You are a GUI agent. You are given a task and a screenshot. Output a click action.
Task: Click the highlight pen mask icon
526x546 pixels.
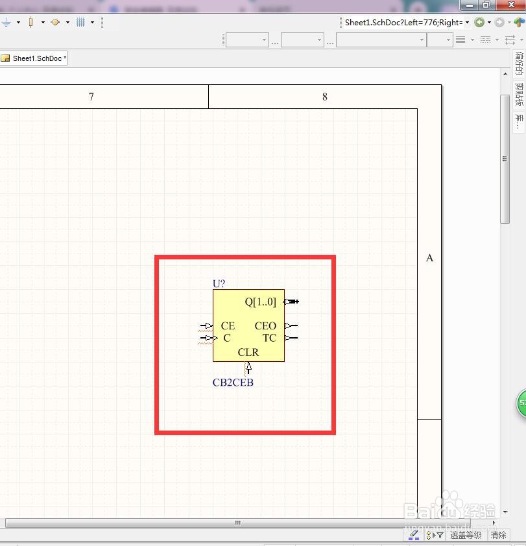click(x=414, y=535)
